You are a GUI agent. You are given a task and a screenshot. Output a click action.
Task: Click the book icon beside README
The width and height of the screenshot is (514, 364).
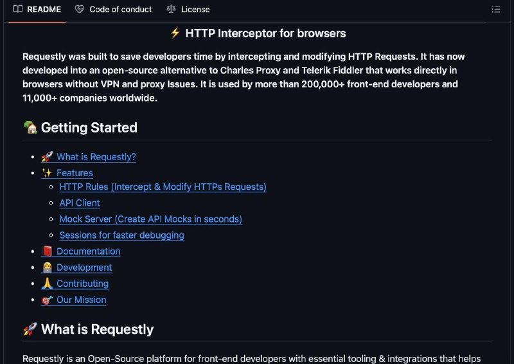pyautogui.click(x=18, y=9)
